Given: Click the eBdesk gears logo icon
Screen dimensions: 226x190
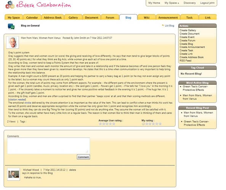Looking at the screenshot, I should click(10, 5).
